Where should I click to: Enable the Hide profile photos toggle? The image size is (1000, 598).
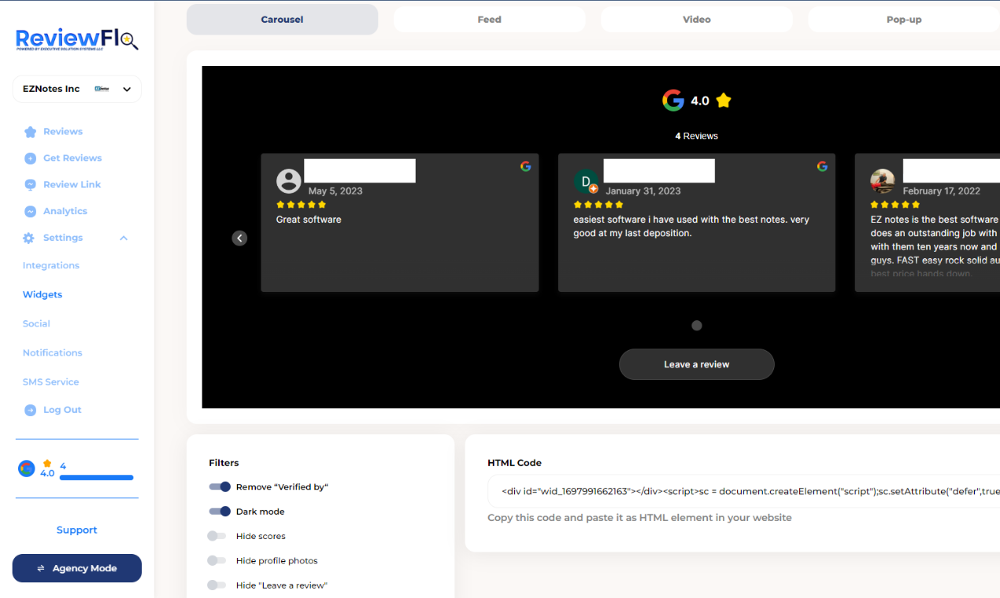point(217,561)
